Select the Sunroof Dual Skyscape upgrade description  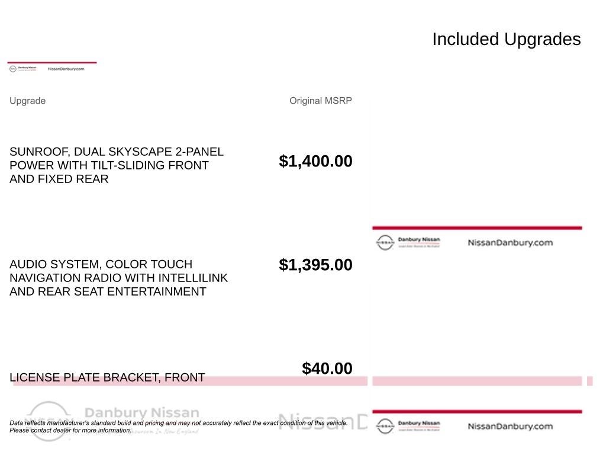pos(117,165)
